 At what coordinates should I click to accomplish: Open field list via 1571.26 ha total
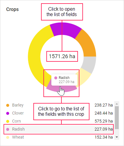click(62, 56)
